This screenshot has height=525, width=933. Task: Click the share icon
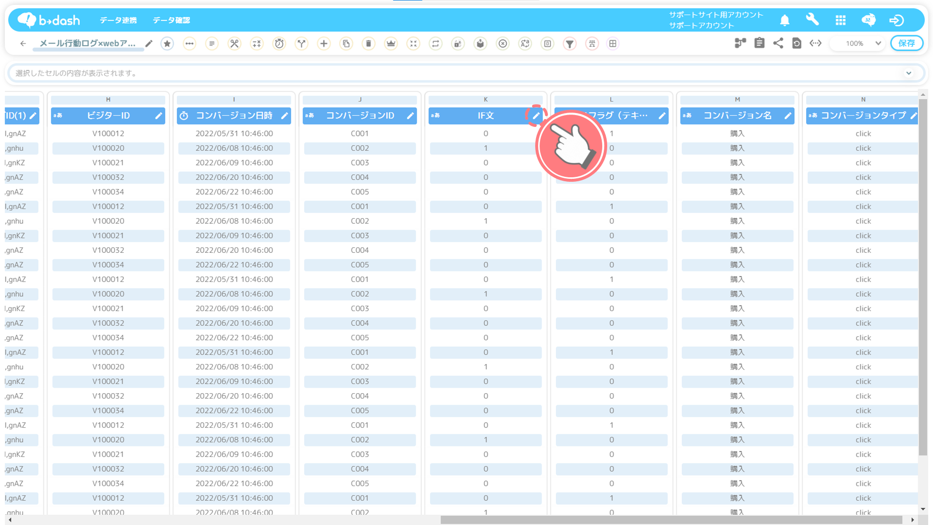(778, 43)
